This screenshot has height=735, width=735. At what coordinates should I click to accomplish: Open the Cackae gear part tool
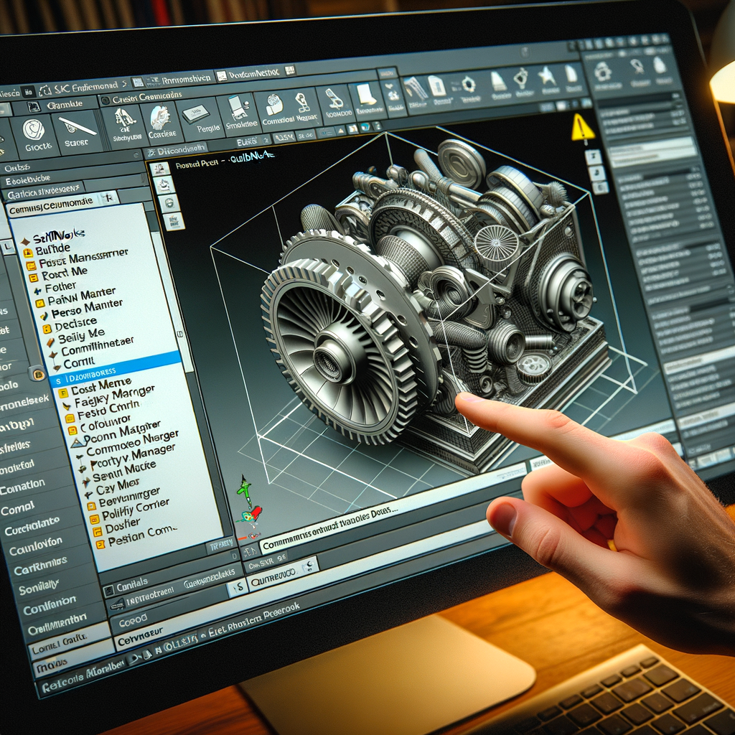(159, 118)
